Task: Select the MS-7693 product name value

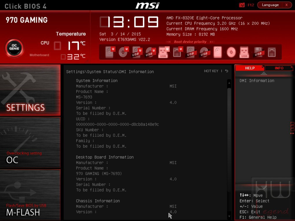Action: 84,97
